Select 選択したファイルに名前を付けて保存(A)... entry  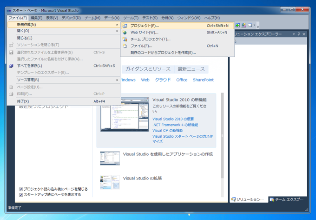(64, 59)
